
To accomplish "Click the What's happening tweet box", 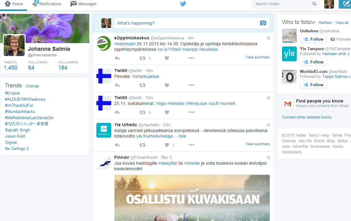I will pos(192,23).
